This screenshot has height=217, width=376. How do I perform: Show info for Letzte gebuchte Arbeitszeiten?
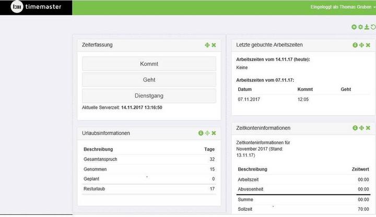(x=355, y=45)
